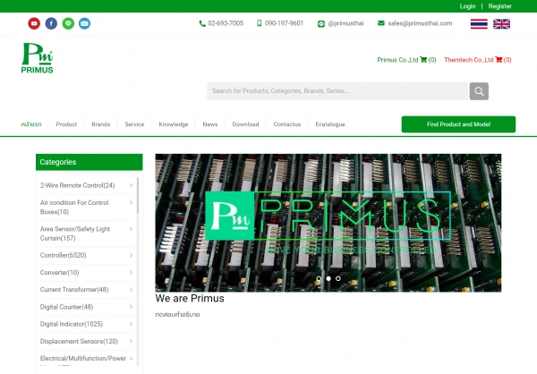Expand the Area Sensor/Safety Light Curtain chevron
Screen dimensions: 537x374
(x=132, y=229)
